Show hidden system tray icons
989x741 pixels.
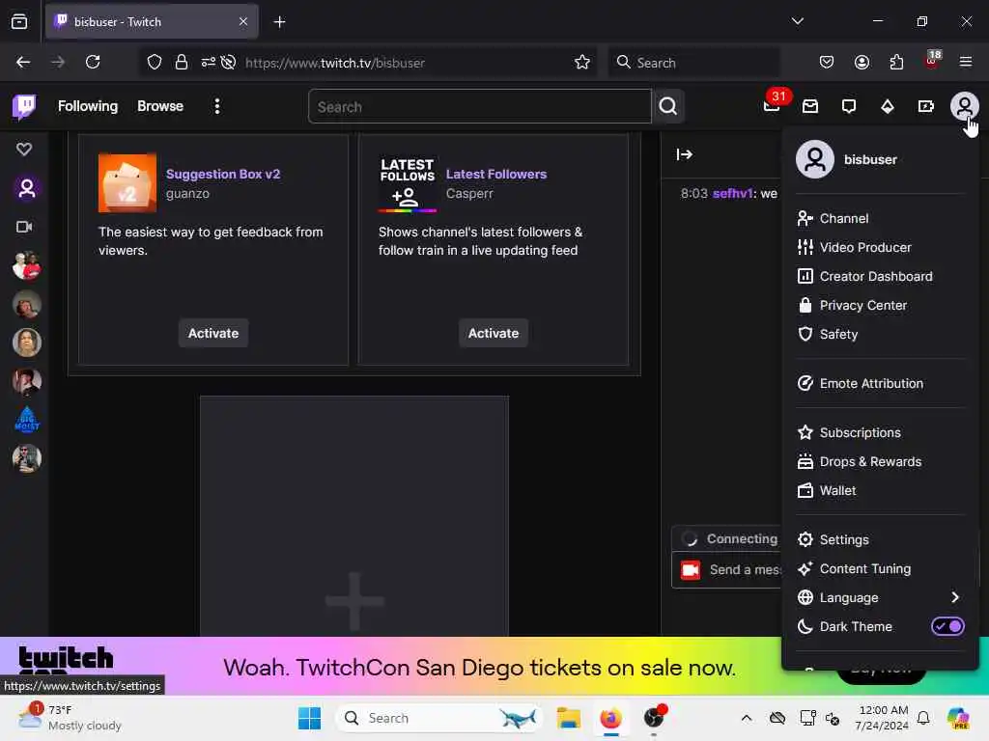click(747, 718)
